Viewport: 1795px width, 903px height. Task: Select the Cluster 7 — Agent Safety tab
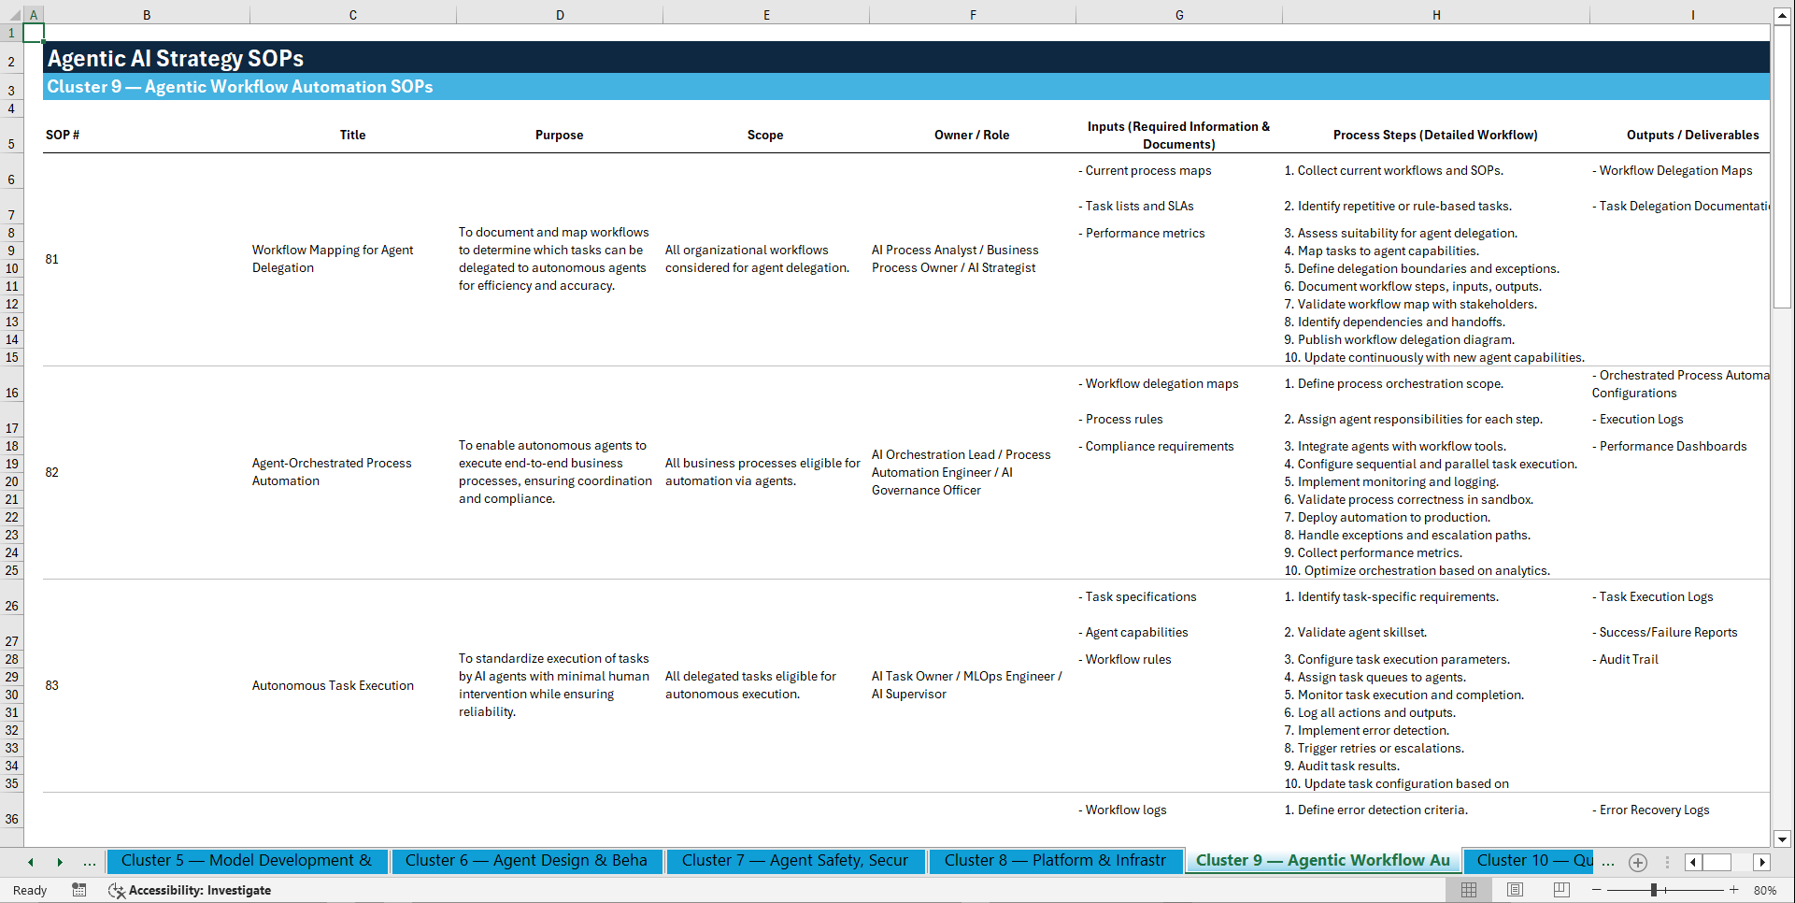click(x=795, y=861)
